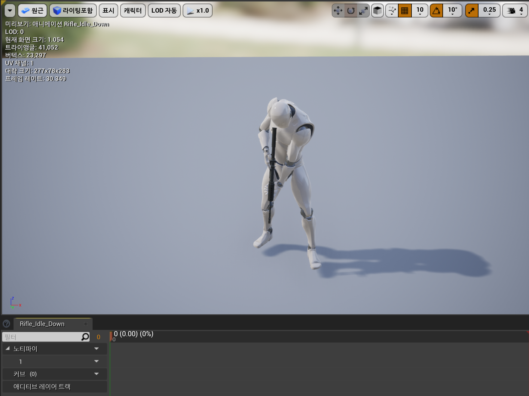Open the x1.0 playback speed menu
Image resolution: width=529 pixels, height=396 pixels.
coord(198,11)
